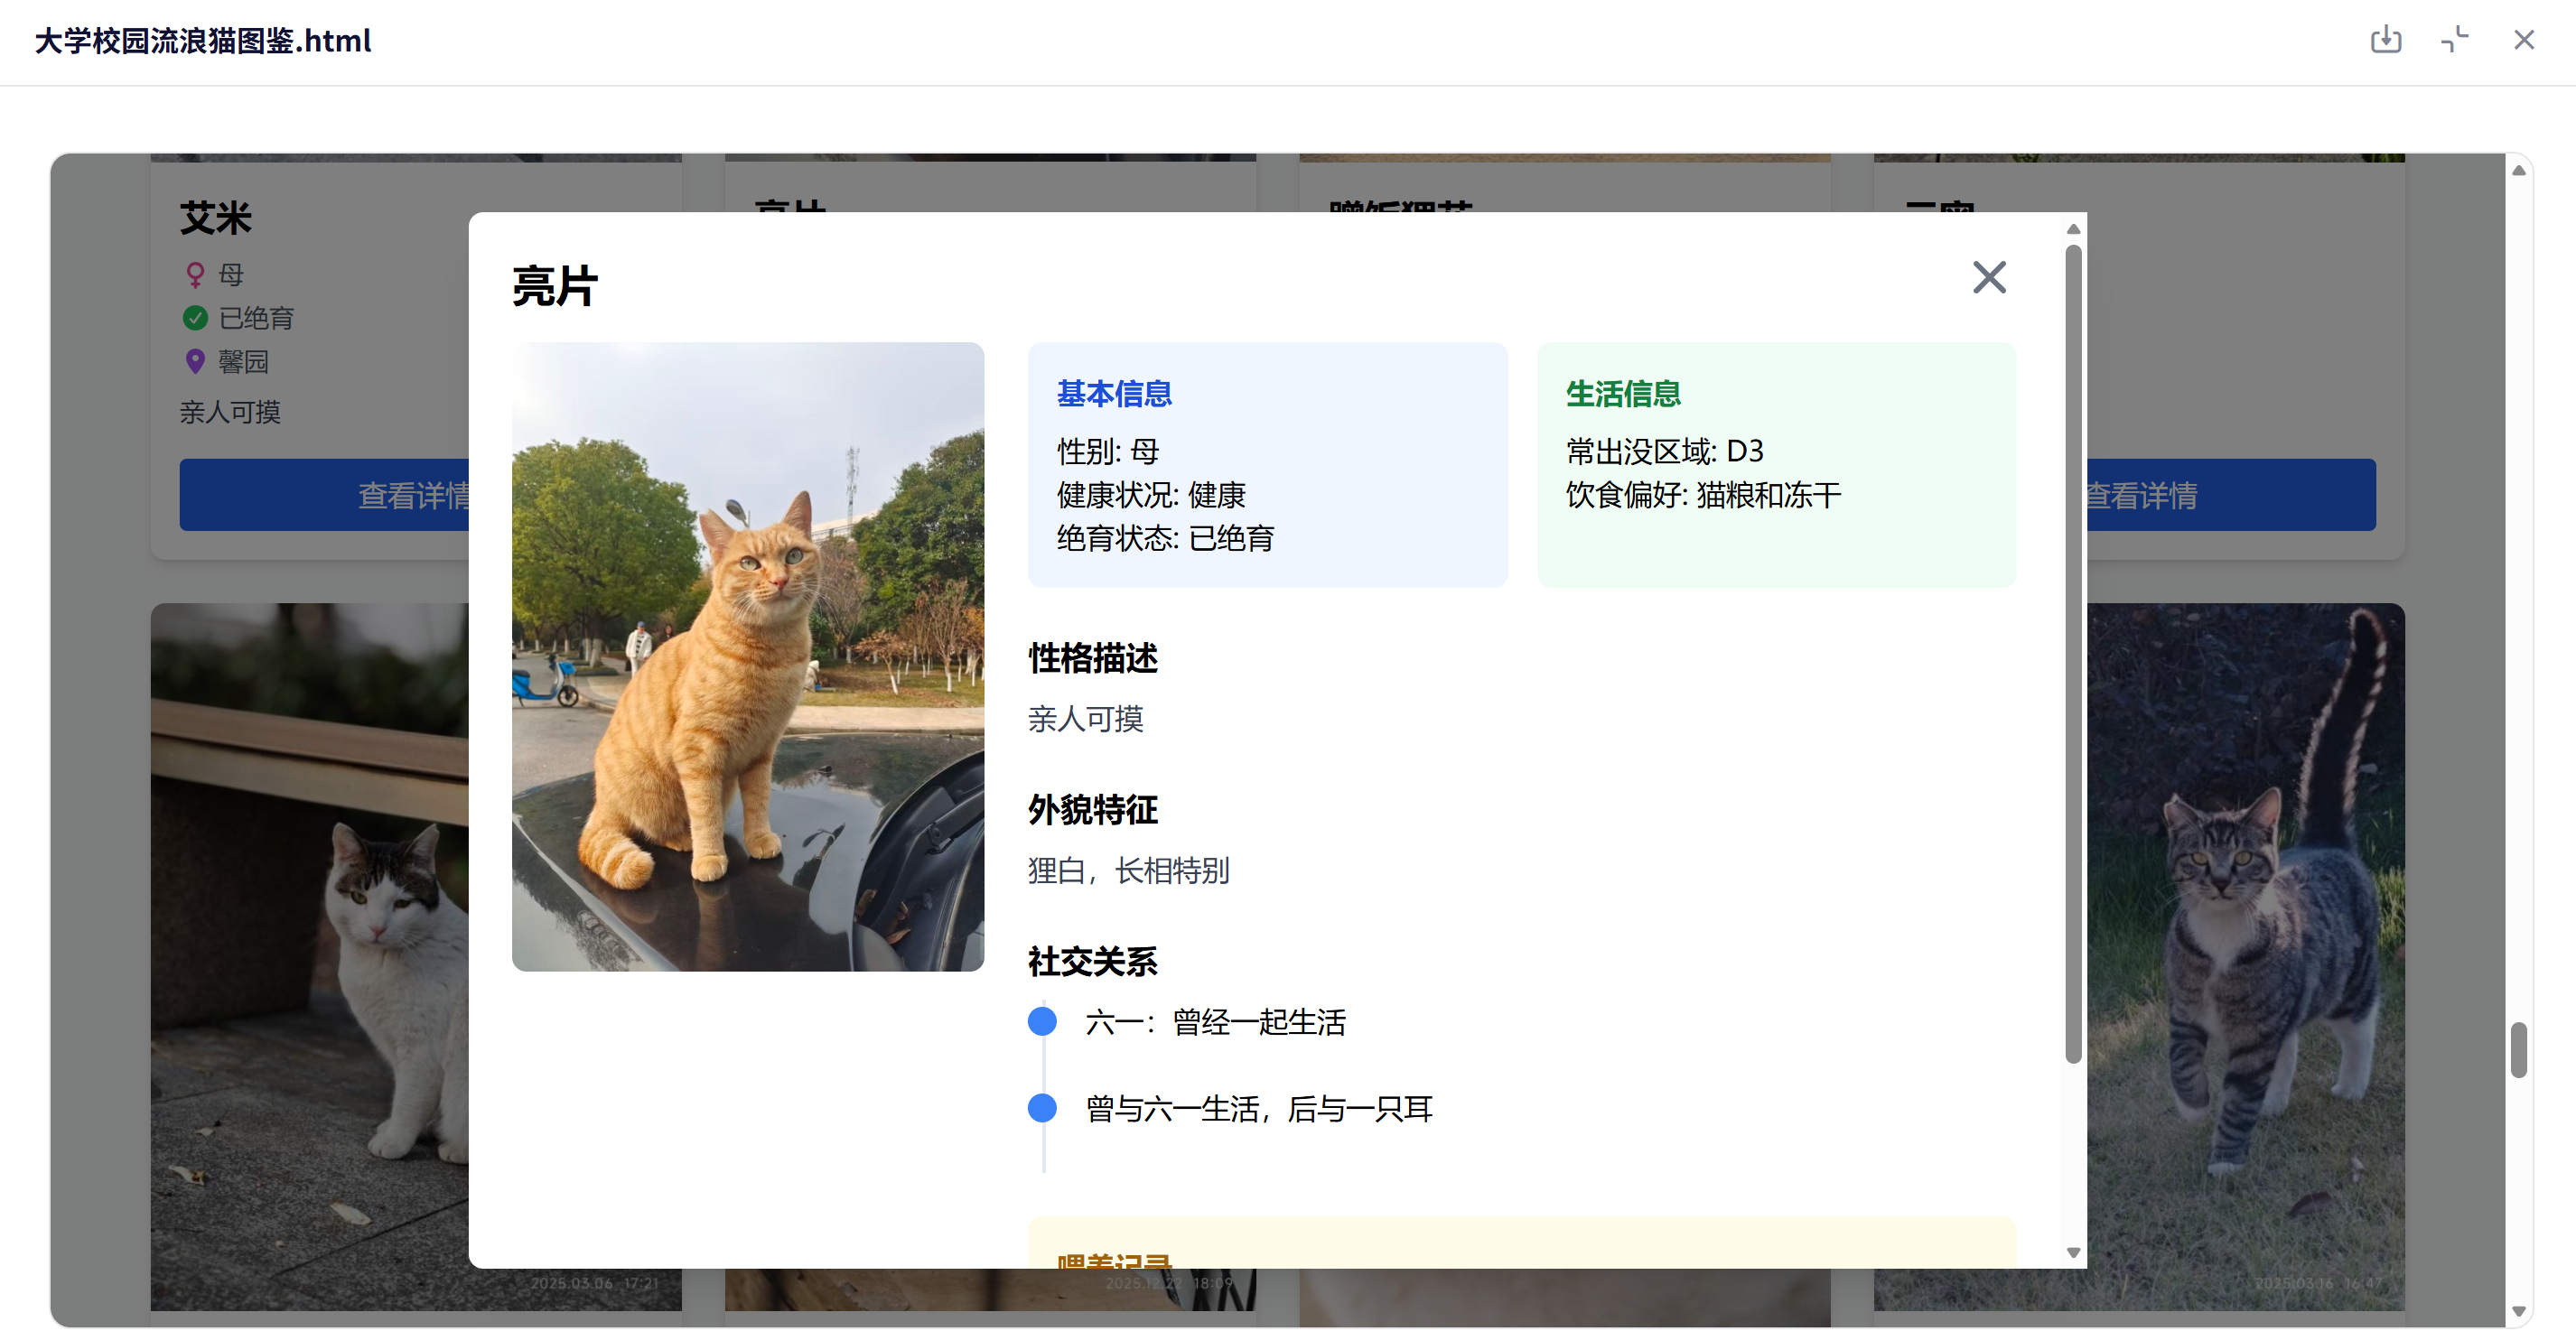Click the modal scrollbar down arrow
This screenshot has height=1331, width=2576.
(2073, 1252)
